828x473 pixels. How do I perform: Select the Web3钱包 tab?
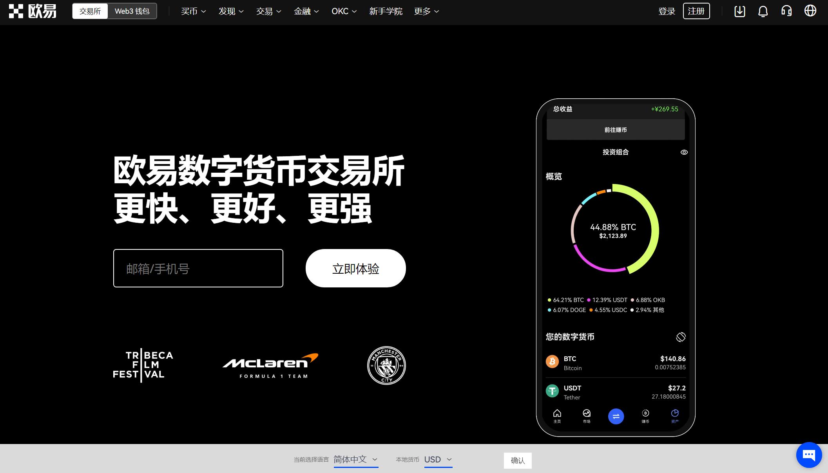pos(131,11)
